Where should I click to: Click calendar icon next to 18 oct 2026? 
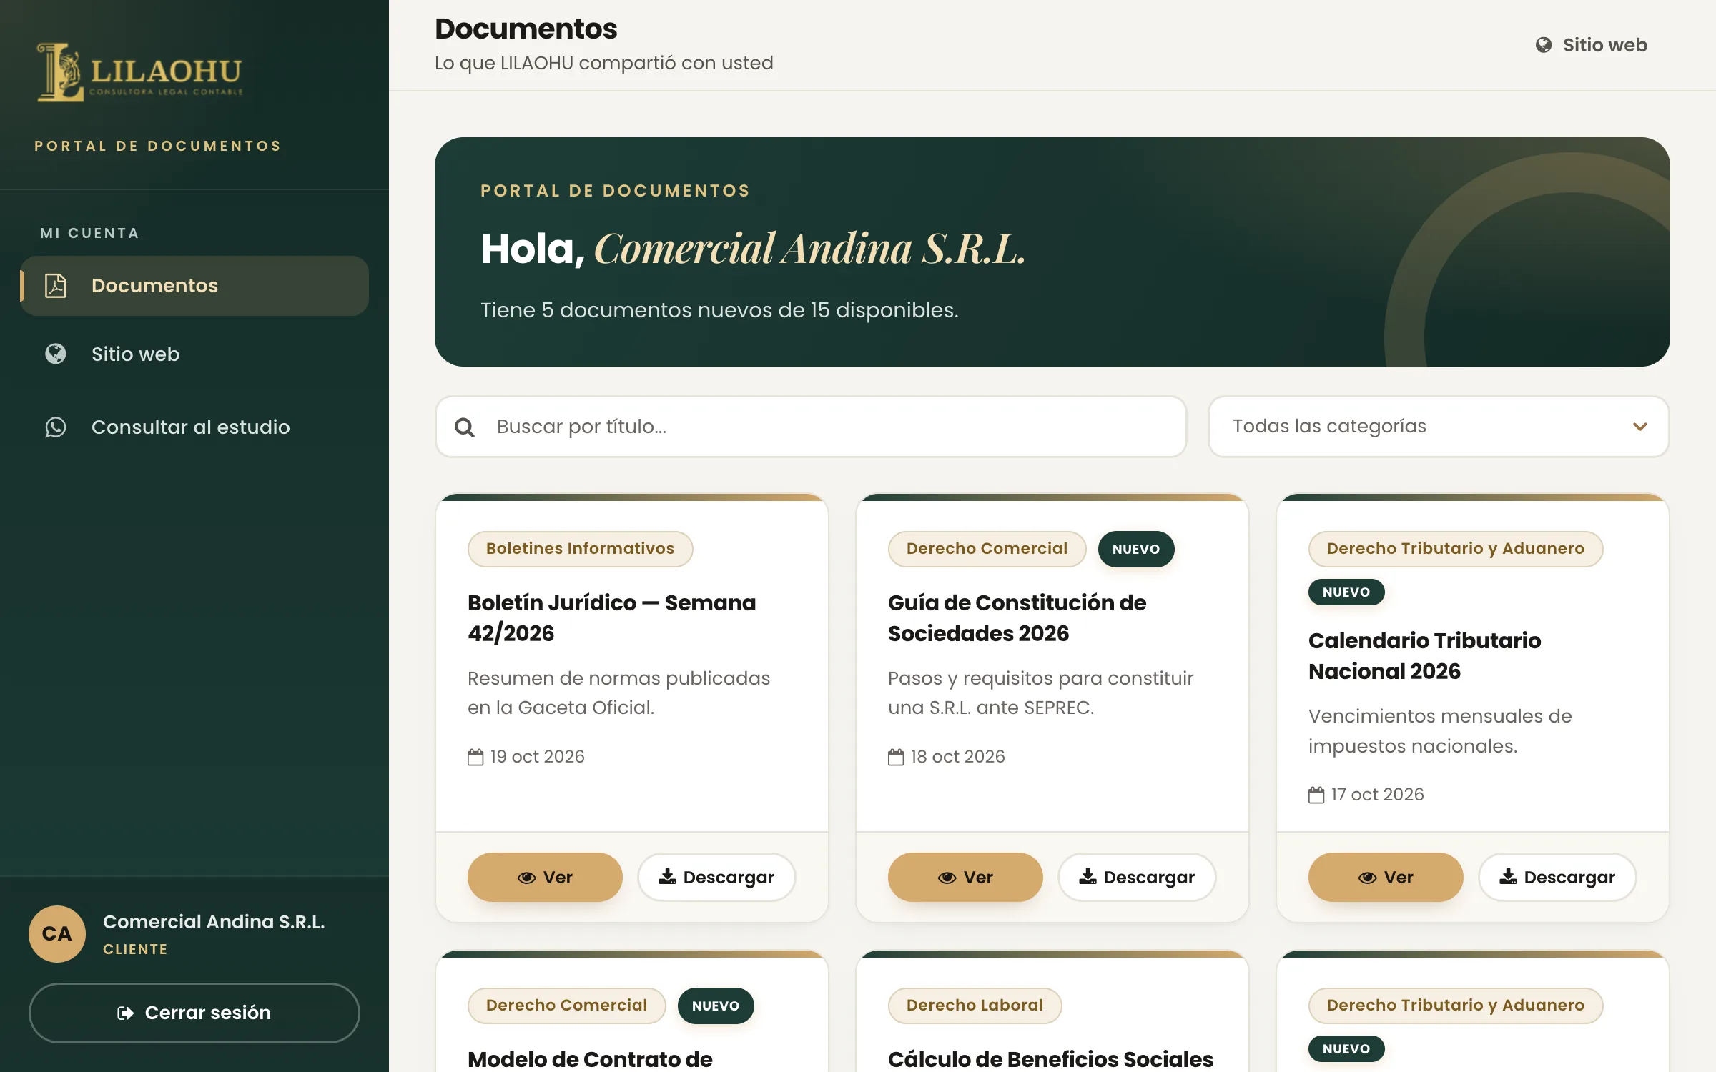[x=896, y=757]
